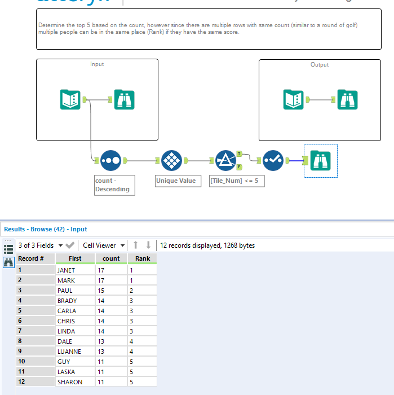Select the Tile tool on canvas
The image size is (394, 395).
tap(171, 160)
